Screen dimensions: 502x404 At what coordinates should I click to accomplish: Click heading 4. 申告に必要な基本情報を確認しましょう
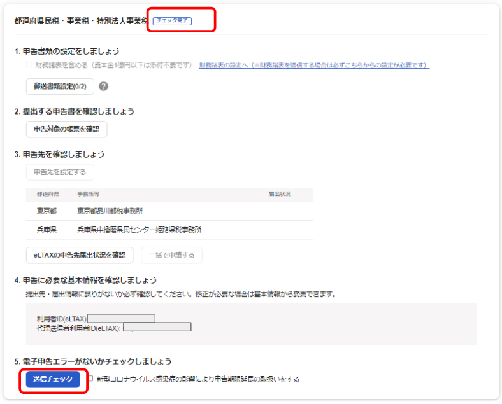[85, 280]
